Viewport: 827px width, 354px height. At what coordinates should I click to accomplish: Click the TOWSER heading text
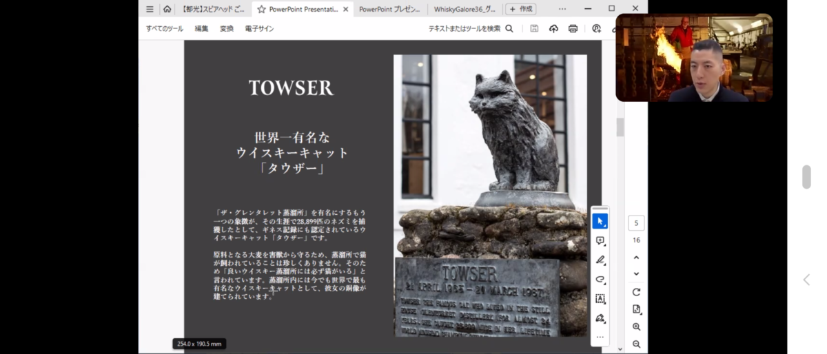pyautogui.click(x=291, y=87)
